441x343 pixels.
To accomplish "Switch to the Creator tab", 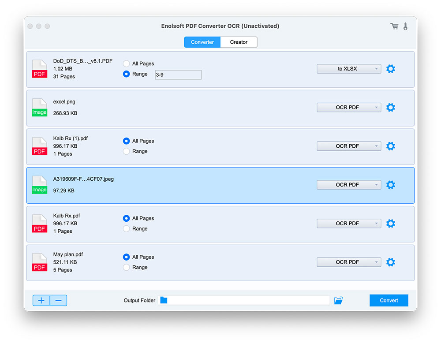I will [x=239, y=42].
